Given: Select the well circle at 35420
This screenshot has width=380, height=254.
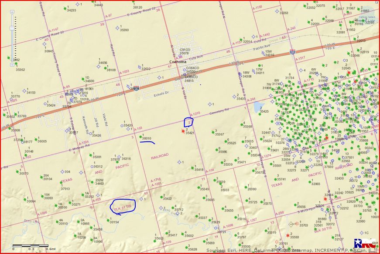Looking at the screenshot, I should (122, 126).
